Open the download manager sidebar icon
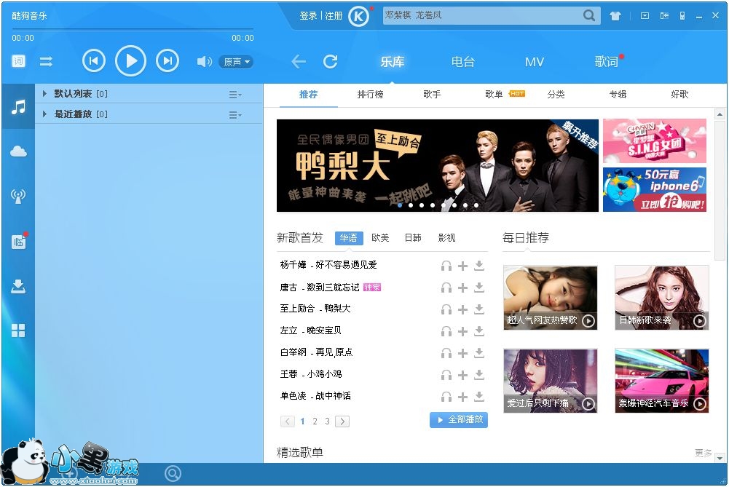The image size is (729, 487). click(x=19, y=286)
